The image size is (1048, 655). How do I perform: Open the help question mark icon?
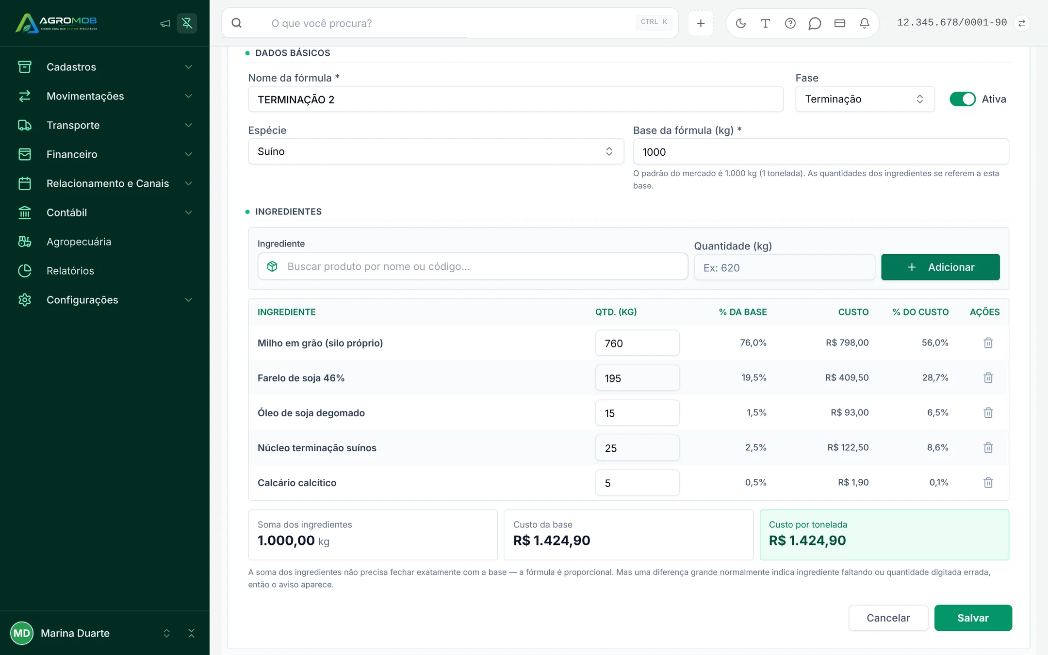pos(790,23)
